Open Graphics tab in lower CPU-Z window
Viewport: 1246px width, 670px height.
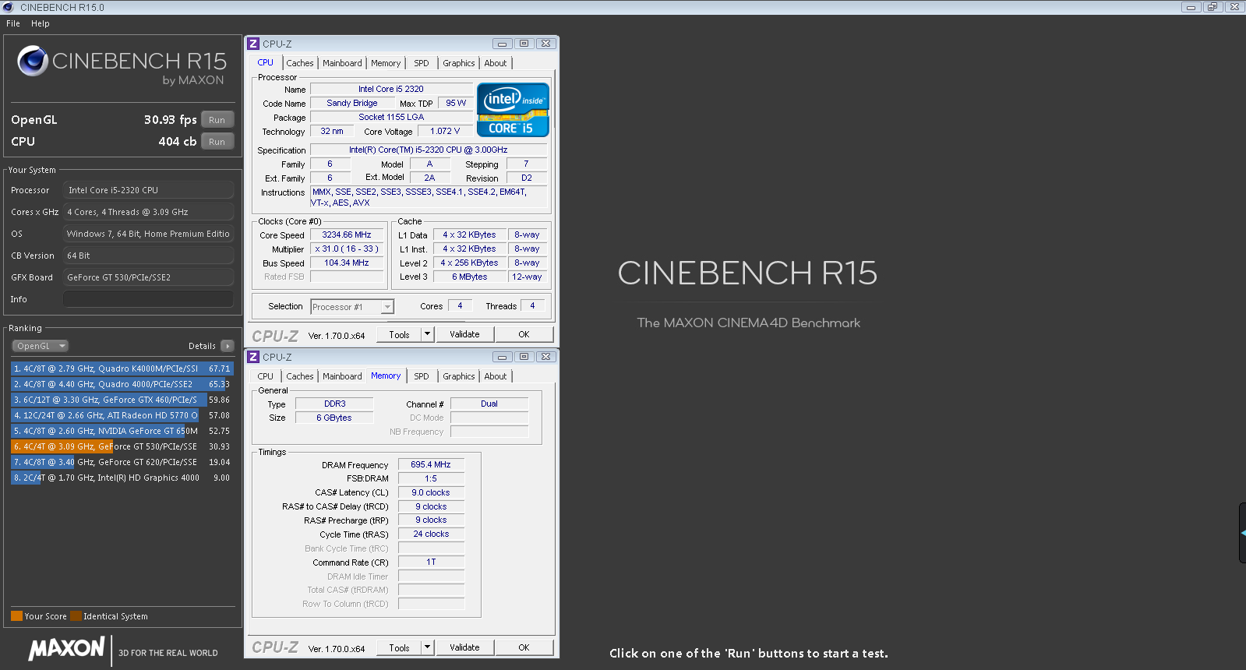pos(459,376)
